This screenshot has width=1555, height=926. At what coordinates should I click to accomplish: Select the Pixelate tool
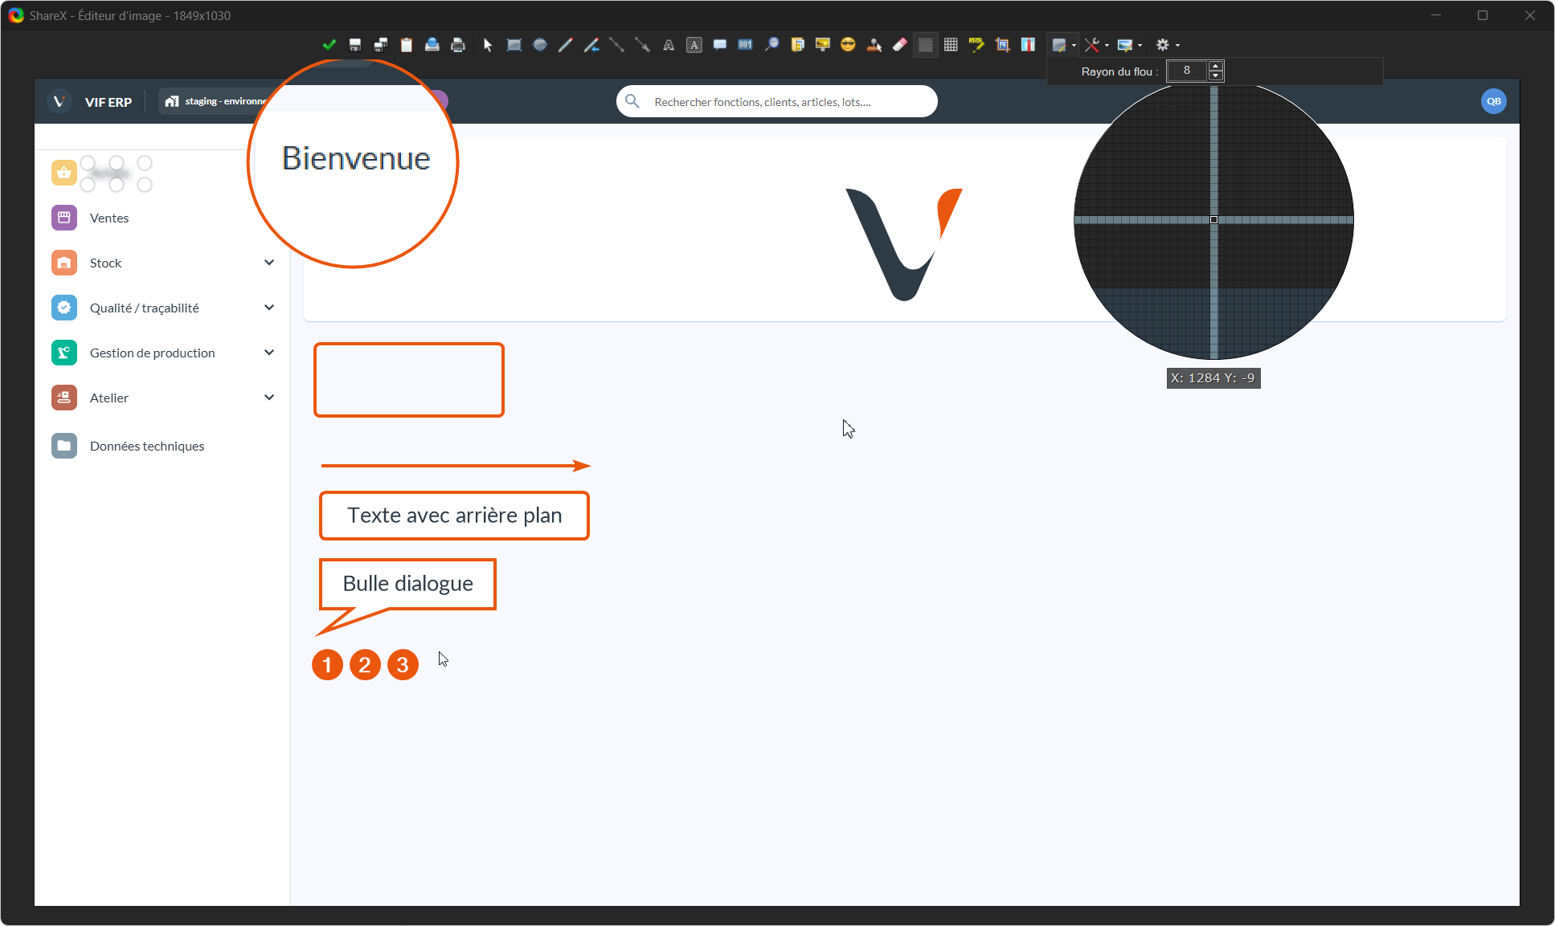(951, 45)
